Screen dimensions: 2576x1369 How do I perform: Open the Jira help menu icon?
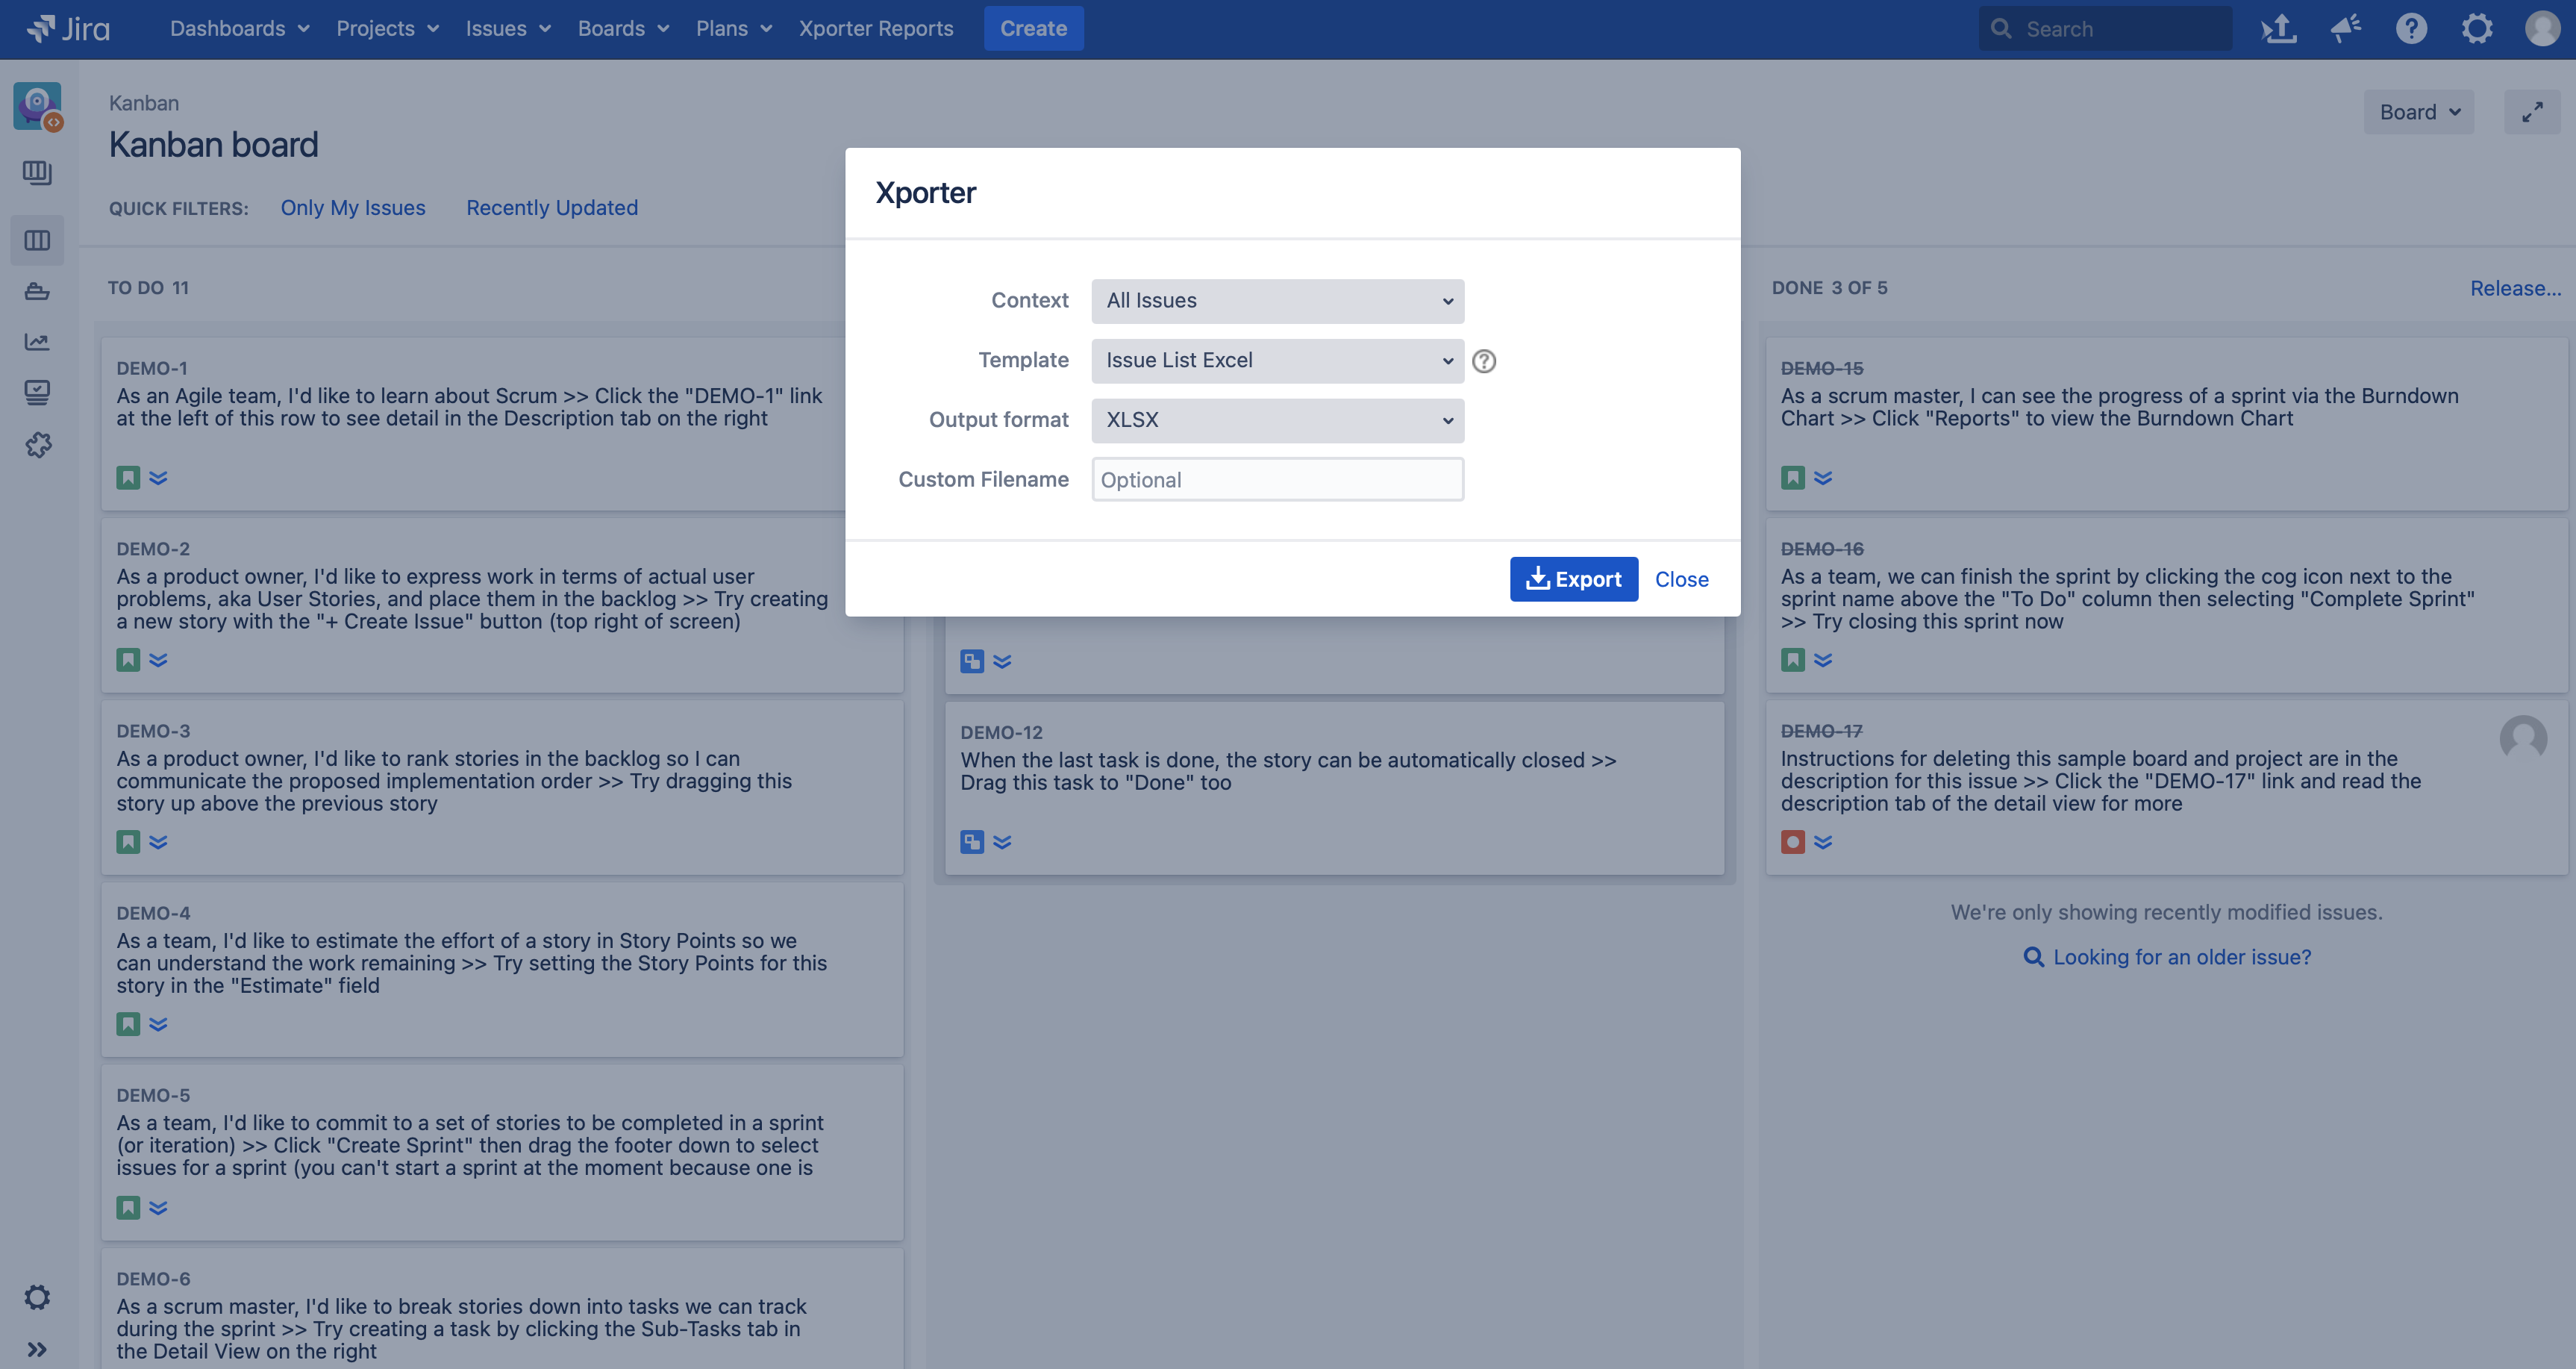(x=2411, y=29)
